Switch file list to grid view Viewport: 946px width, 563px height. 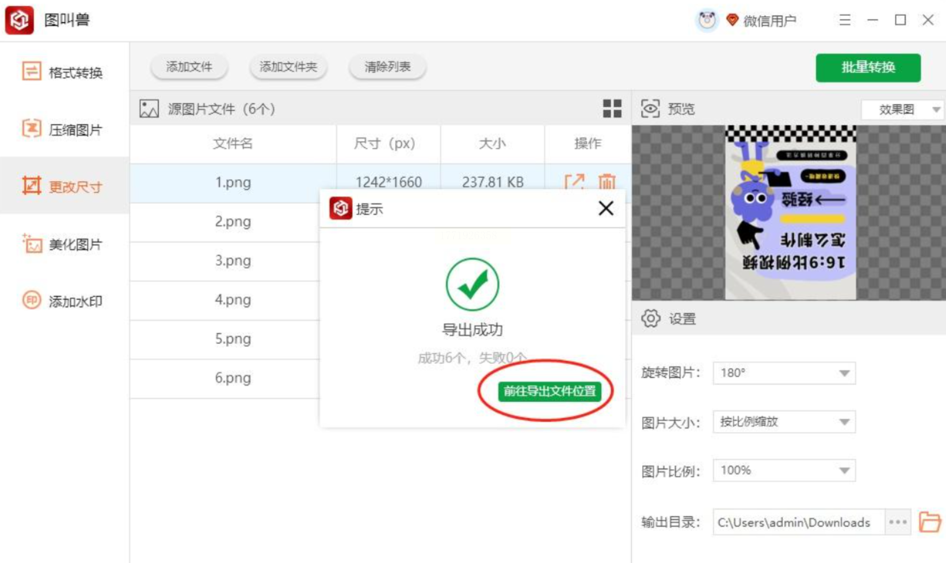pos(612,109)
